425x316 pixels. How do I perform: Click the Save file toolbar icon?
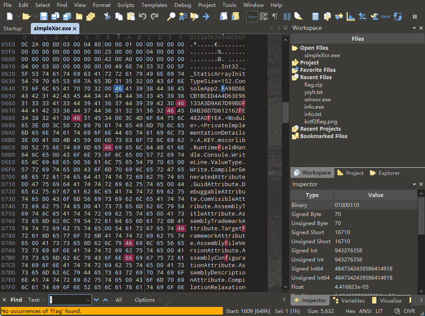(x=44, y=17)
